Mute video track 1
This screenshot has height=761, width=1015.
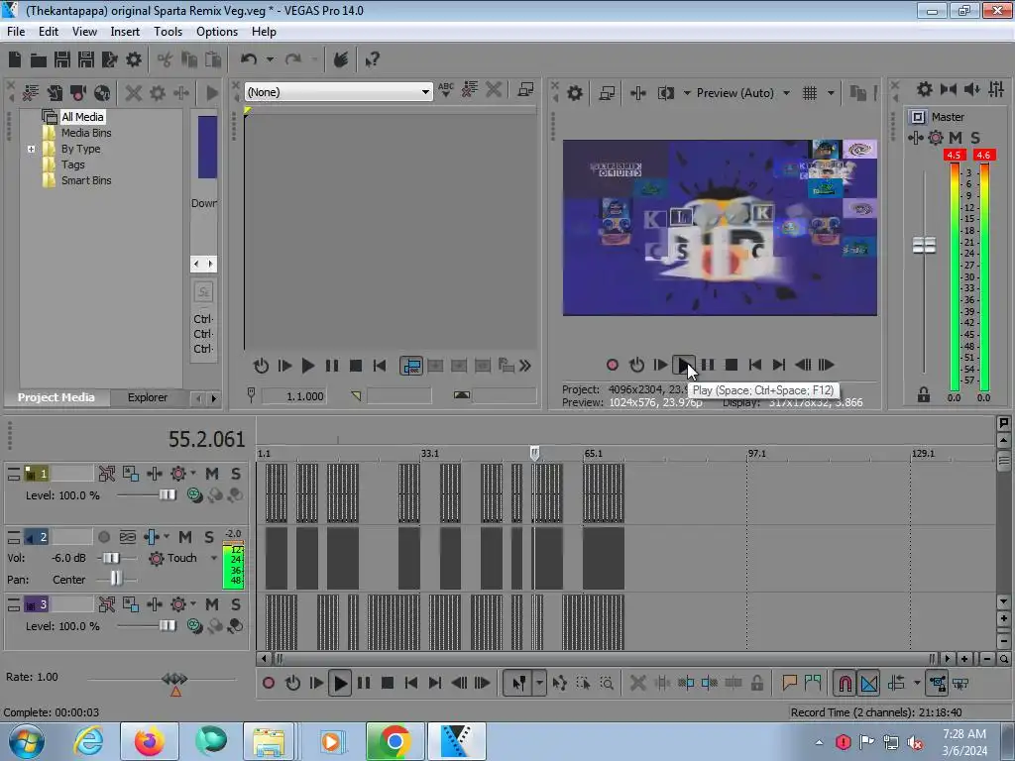[x=212, y=474]
